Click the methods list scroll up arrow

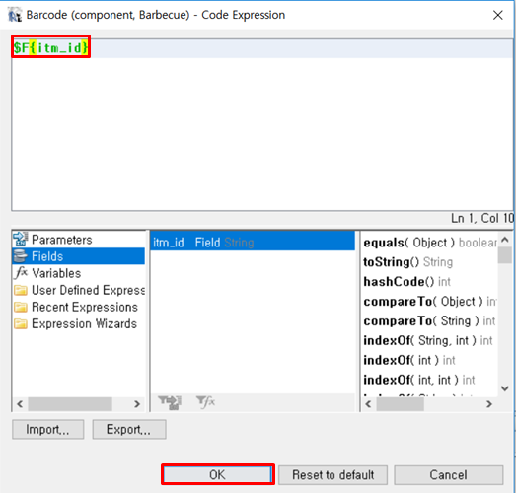[505, 240]
